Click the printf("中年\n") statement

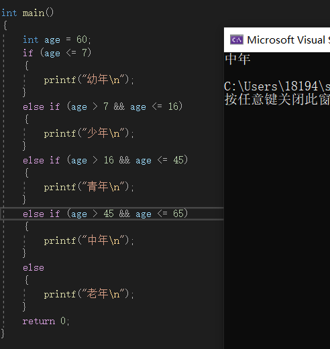pyautogui.click(x=89, y=240)
